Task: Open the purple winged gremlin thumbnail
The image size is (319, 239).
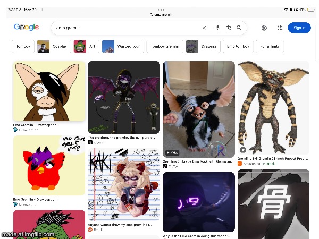Action: pos(124,97)
